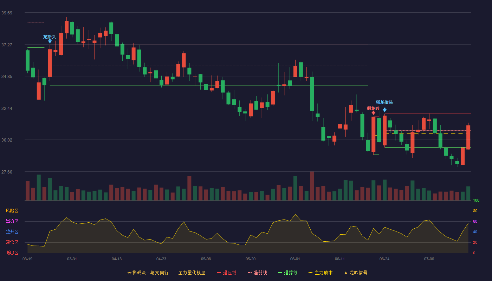The height and width of the screenshot is (281, 492).
Task: Click the 07-06 date axis label
Action: (x=429, y=259)
